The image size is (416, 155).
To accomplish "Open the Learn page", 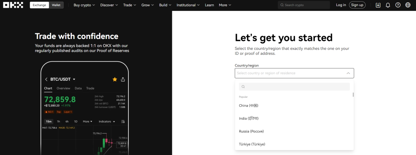I will point(209,5).
